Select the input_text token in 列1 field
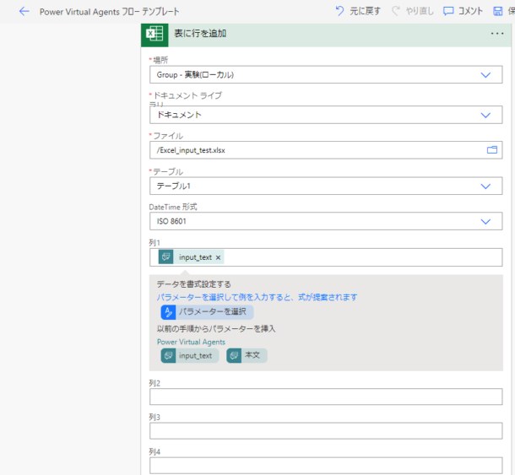This screenshot has width=515, height=475. [x=191, y=257]
